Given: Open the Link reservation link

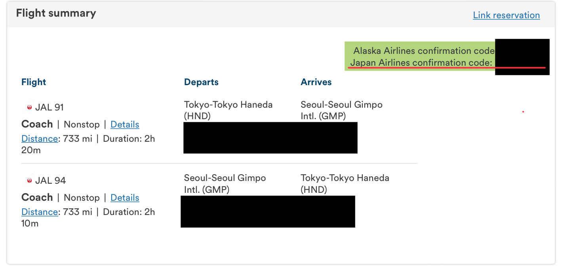Looking at the screenshot, I should (506, 15).
